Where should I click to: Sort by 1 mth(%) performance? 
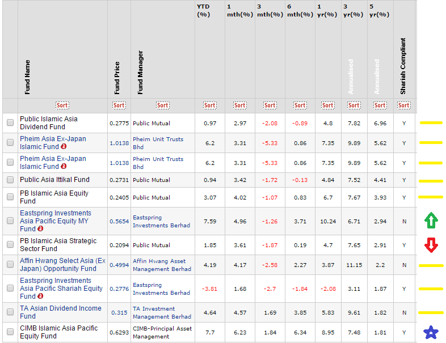point(240,105)
